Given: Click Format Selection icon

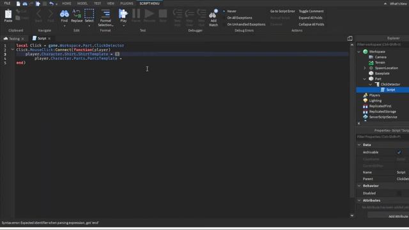Looking at the screenshot, I should click(x=105, y=13).
